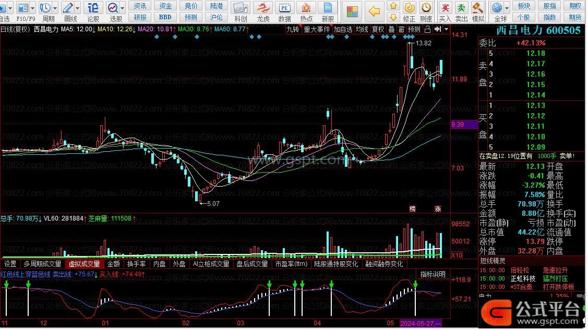Open the 热点 hot topics flame icon
The height and width of the screenshot is (330, 588).
tap(306, 7)
